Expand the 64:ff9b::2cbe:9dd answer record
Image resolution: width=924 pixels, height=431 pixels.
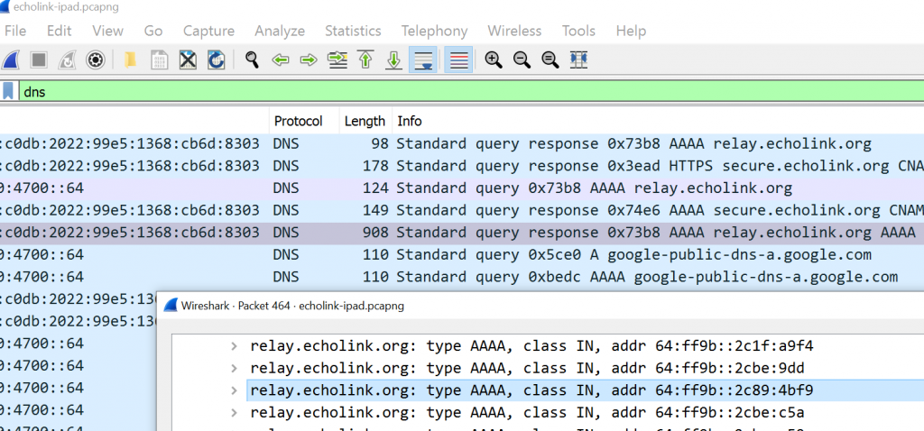click(x=235, y=368)
